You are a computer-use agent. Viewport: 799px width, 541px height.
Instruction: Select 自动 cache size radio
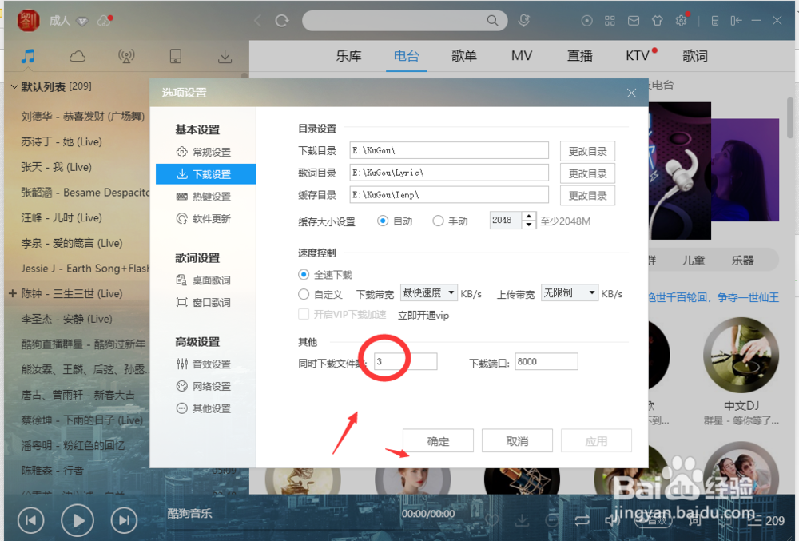(x=383, y=221)
